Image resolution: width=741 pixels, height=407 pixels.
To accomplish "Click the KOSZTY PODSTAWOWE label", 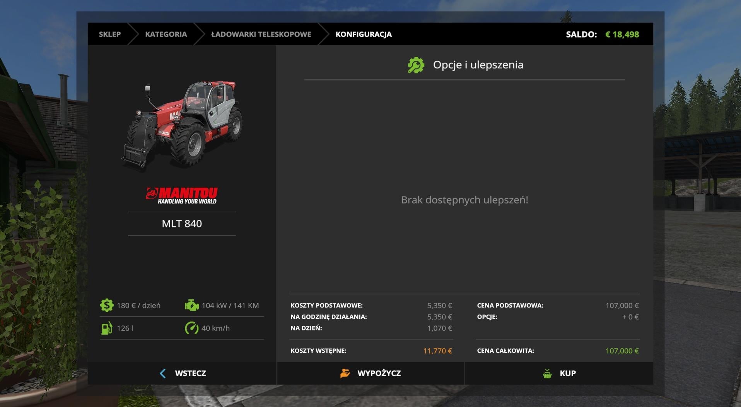I will pos(326,306).
